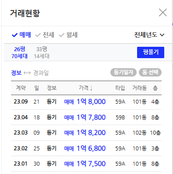173x174 pixels.
Task: Click the 평풀기 button
Action: pos(151,52)
